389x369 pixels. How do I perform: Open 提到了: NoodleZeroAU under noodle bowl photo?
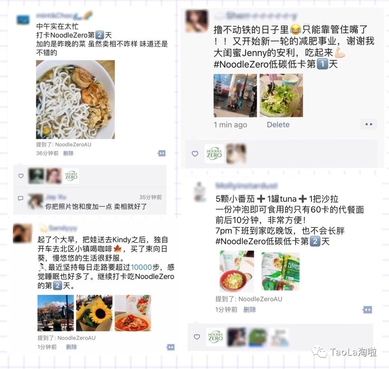click(x=64, y=144)
